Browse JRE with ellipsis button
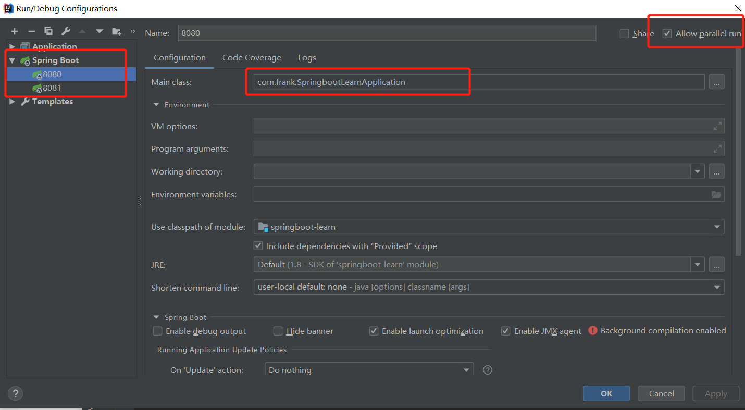This screenshot has height=410, width=745. point(716,264)
